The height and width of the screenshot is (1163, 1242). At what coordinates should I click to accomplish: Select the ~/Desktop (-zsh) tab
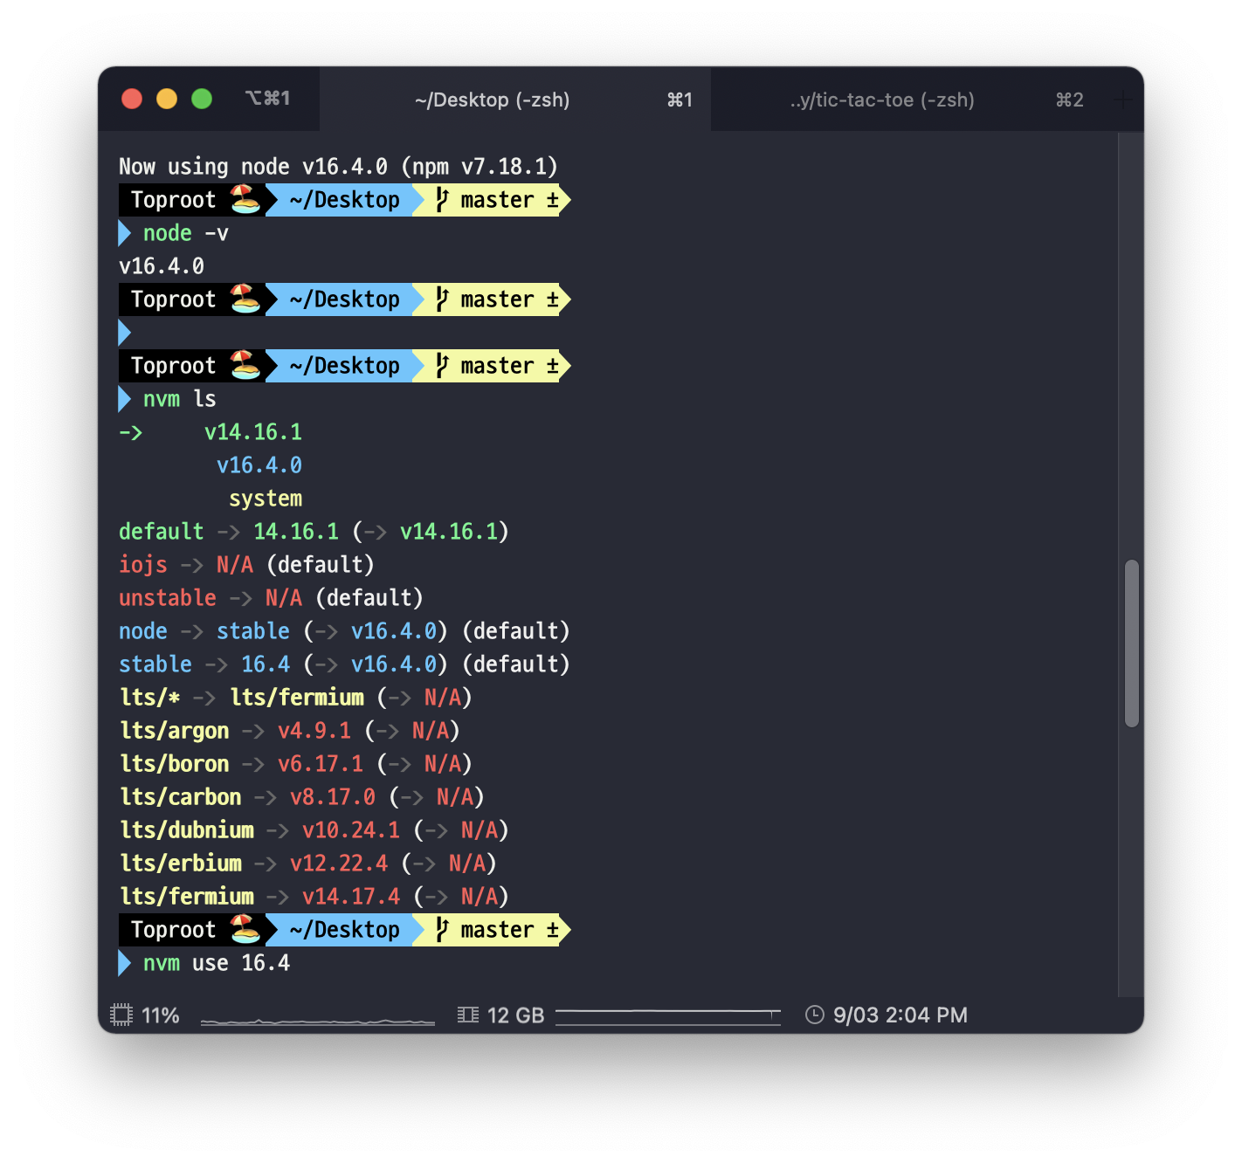[x=493, y=100]
